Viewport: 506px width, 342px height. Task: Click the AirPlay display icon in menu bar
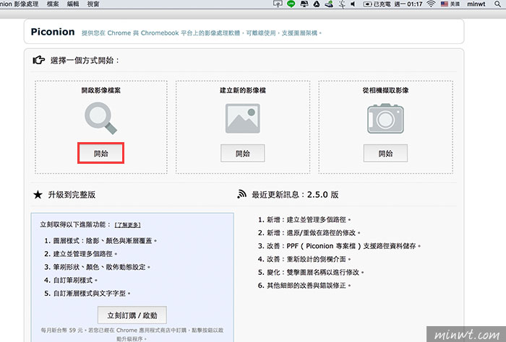[278, 4]
